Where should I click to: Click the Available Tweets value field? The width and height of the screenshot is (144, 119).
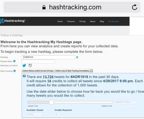[x=34, y=114]
